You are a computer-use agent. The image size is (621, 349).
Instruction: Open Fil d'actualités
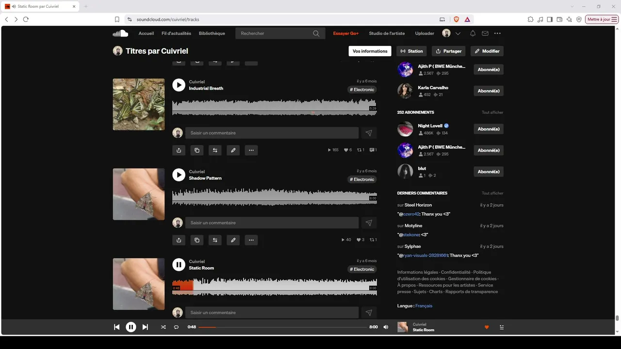click(x=176, y=33)
